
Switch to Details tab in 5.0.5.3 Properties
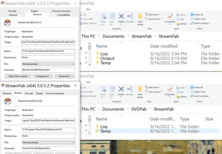coord(34,11)
